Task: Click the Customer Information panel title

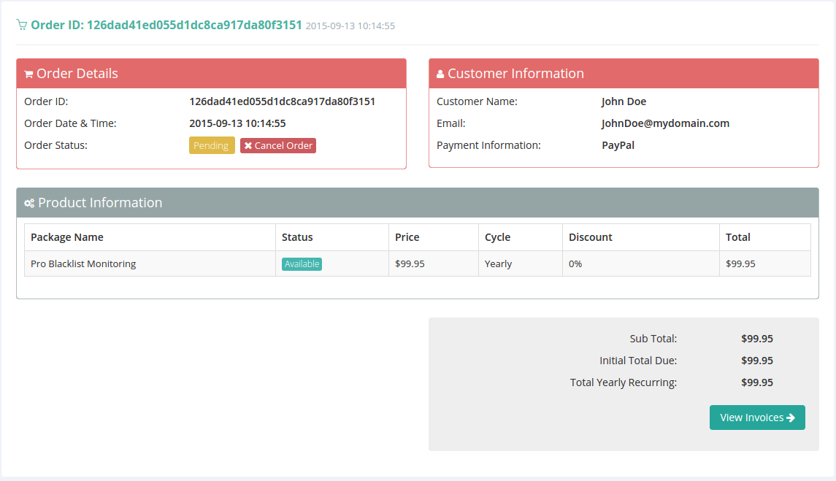Action: pyautogui.click(x=515, y=74)
